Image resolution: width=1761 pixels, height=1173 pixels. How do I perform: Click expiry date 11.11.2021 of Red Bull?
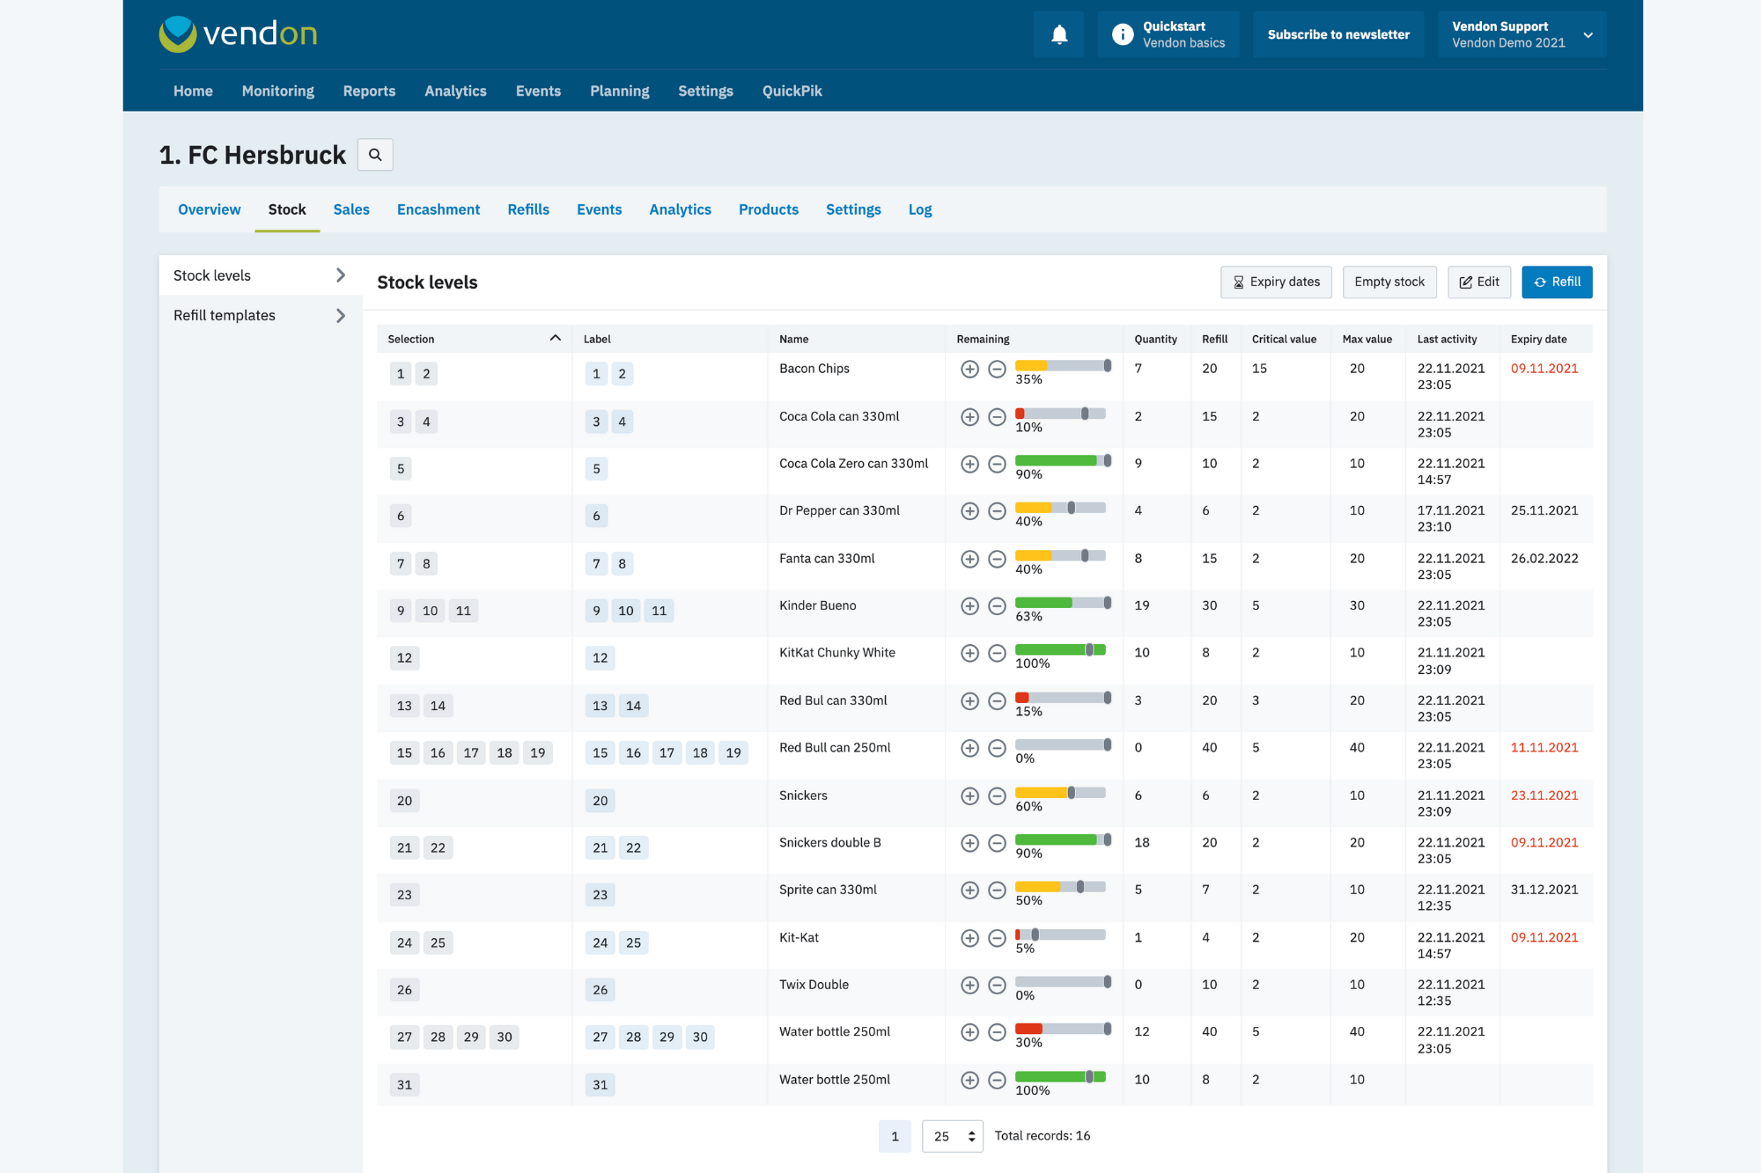[1544, 748]
